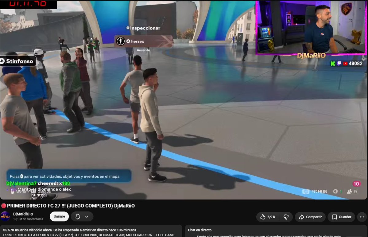Screen dimensions: 368x237
Task: Click 'DjValentina7 cheered! x100' alert
Action: 38,184
